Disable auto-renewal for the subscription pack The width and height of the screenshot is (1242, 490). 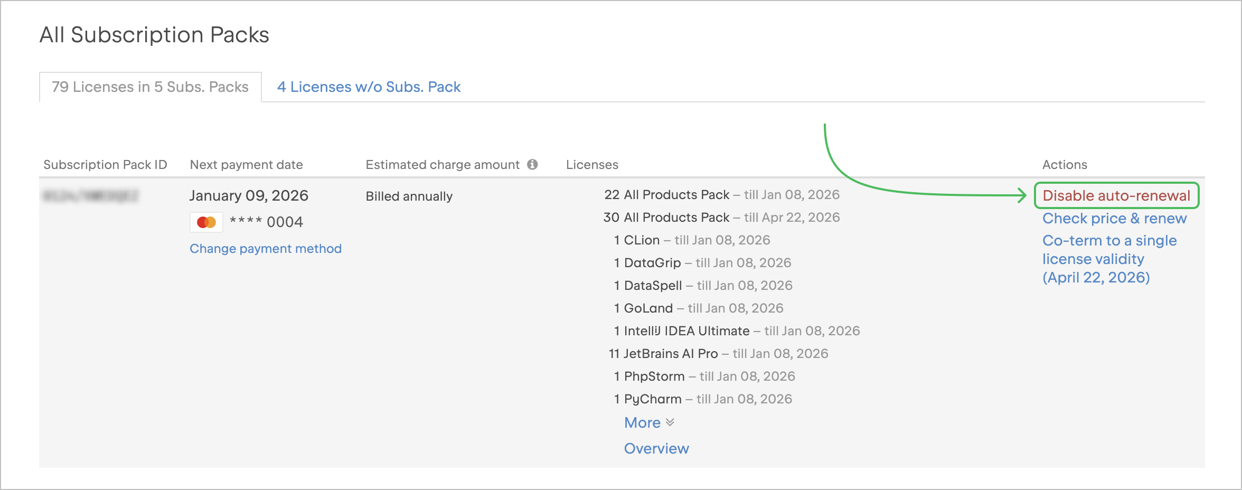tap(1116, 195)
